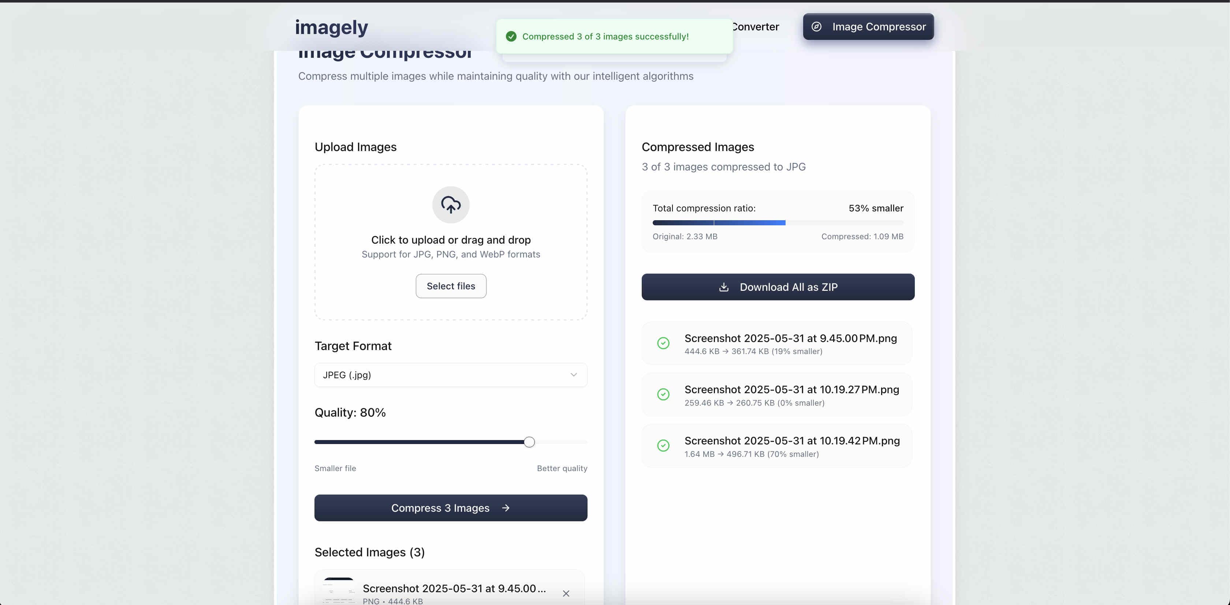This screenshot has width=1230, height=605.
Task: Click the green checkmark in success toast
Action: [x=511, y=36]
